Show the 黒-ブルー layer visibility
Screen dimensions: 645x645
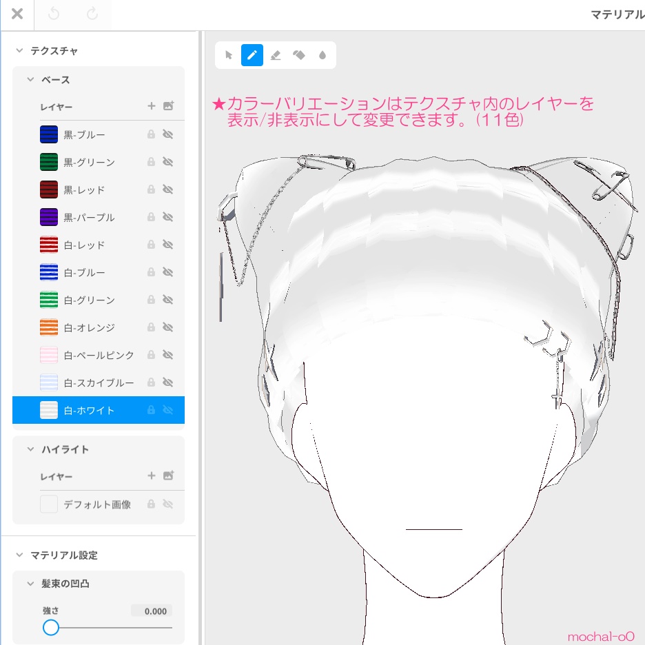pyautogui.click(x=167, y=134)
